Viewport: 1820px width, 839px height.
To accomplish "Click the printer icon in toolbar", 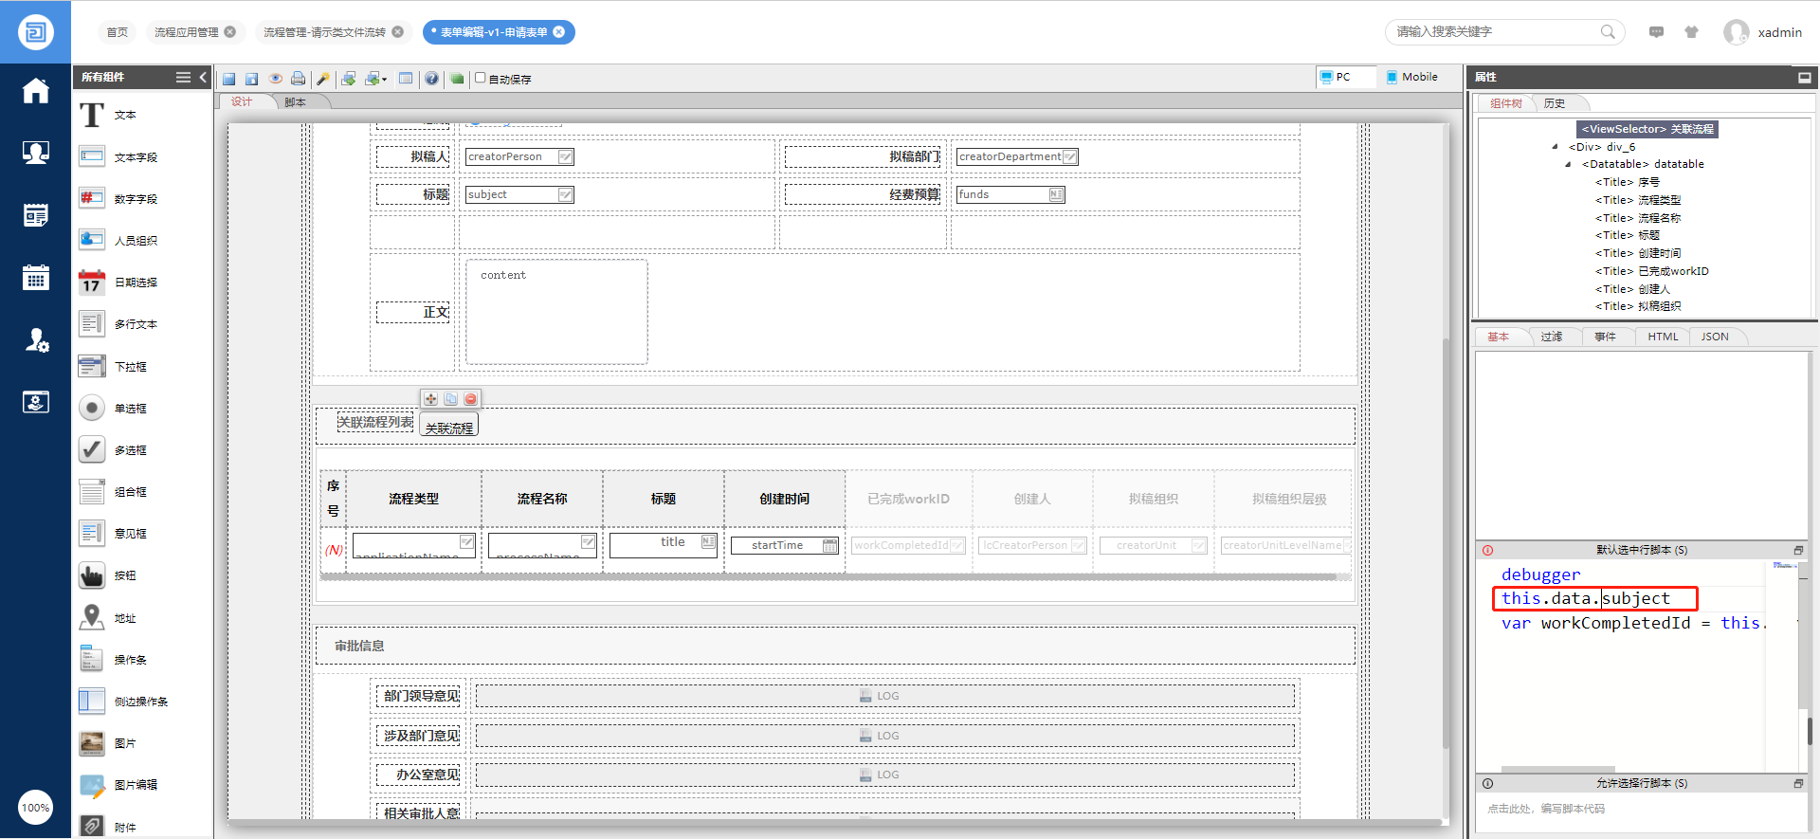I will pos(299,79).
